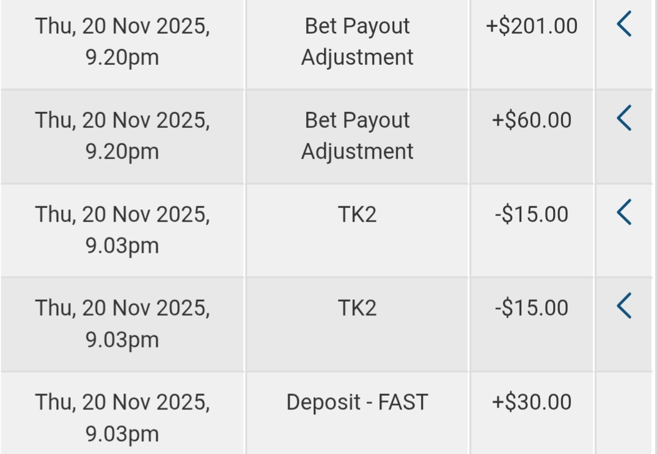The image size is (657, 454).
Task: Click -$15.00 amount in row above Deposit
Action: tap(531, 308)
